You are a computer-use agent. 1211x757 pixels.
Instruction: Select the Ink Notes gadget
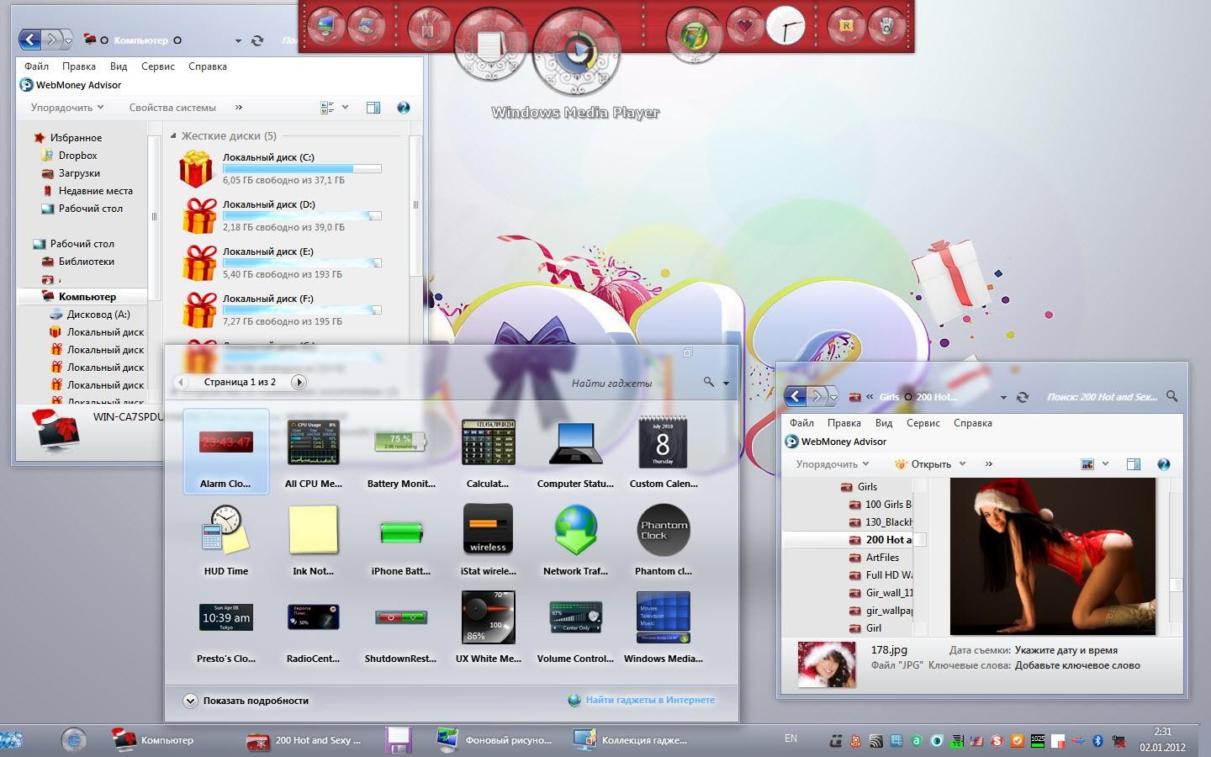313,539
